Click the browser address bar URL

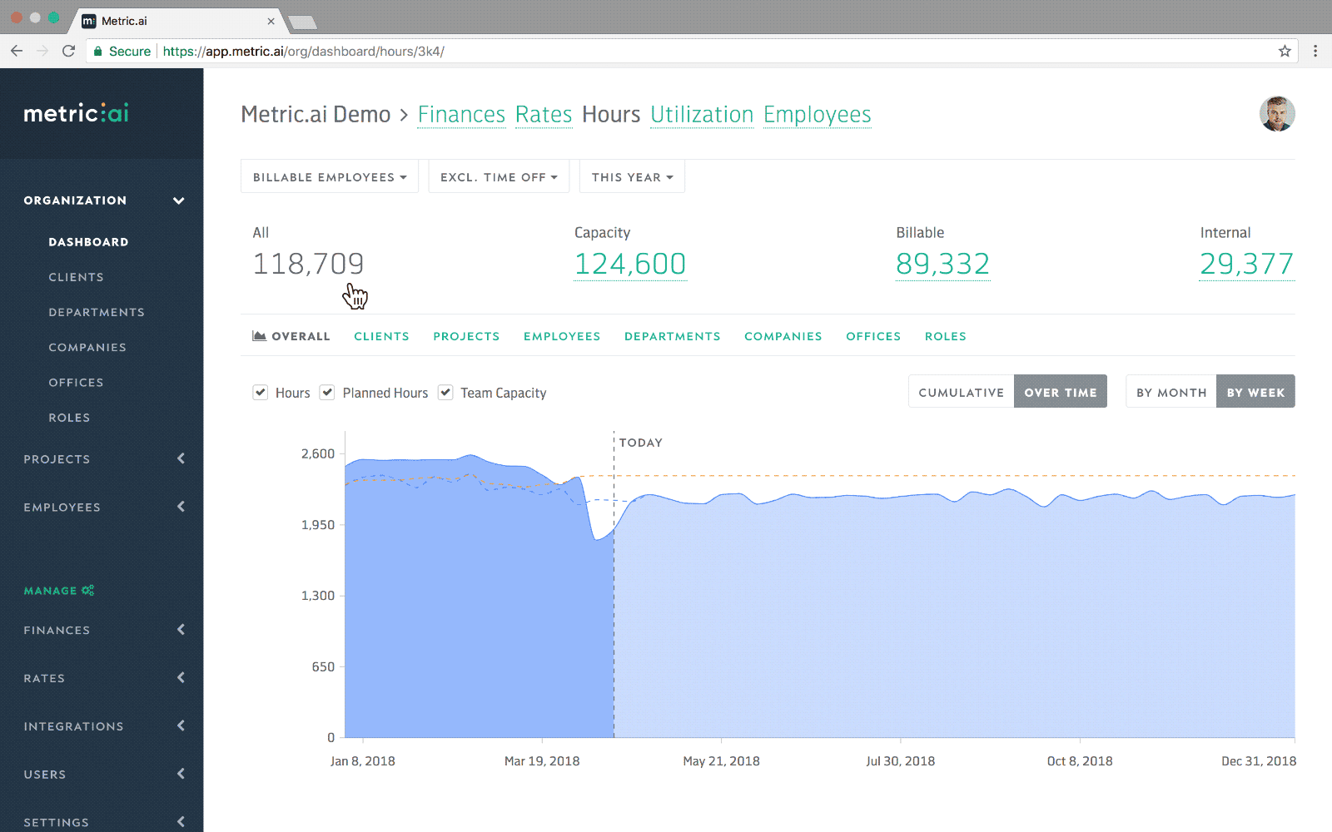click(x=304, y=51)
